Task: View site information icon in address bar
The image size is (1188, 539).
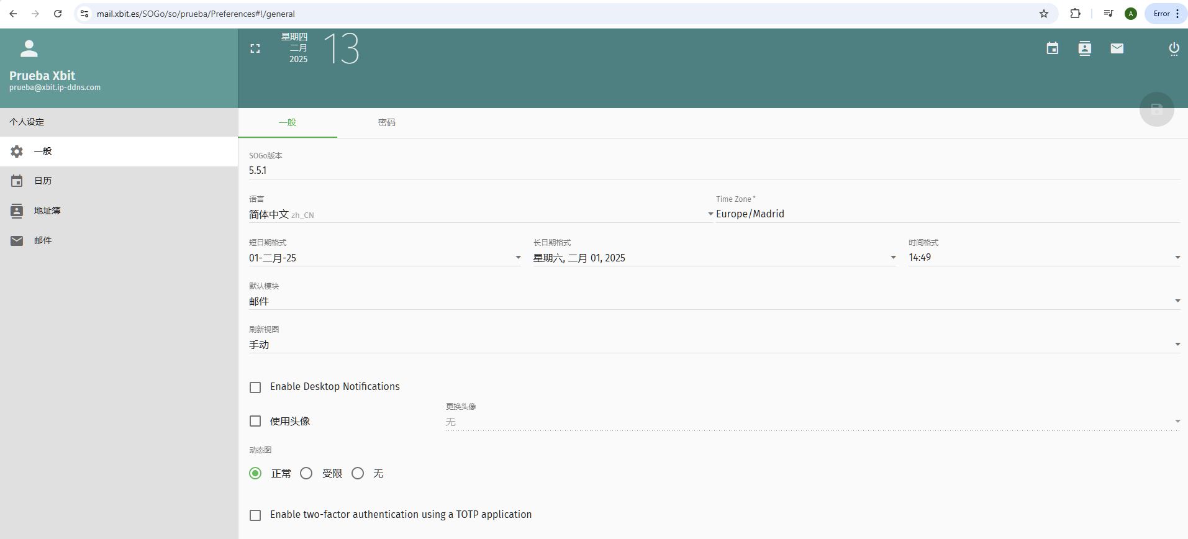Action: (84, 14)
